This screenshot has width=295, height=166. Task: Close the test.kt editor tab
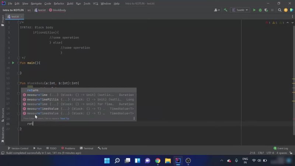pos(22,17)
